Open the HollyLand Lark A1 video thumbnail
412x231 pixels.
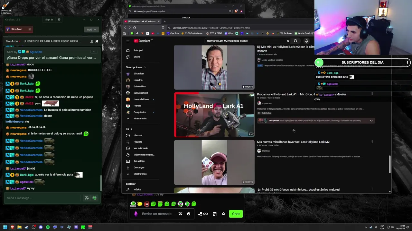[214, 115]
